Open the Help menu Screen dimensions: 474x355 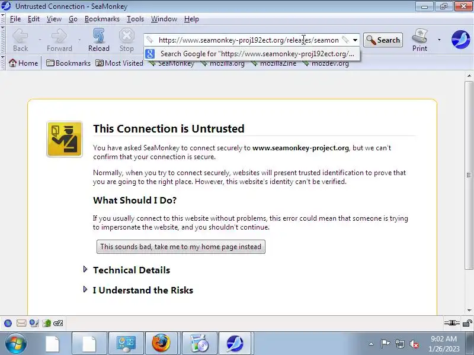(191, 19)
